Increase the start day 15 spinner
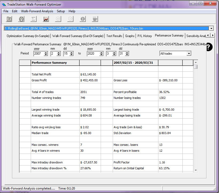The image size is (219, 193). click(x=72, y=53)
